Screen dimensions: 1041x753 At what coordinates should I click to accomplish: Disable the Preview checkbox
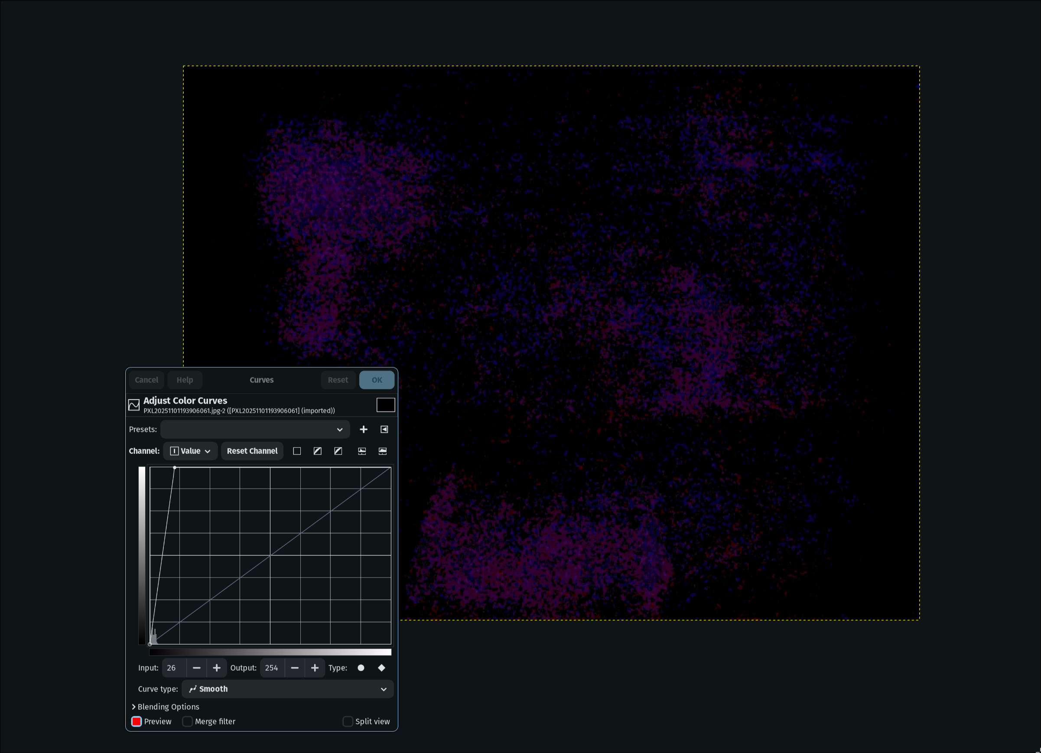coord(137,721)
